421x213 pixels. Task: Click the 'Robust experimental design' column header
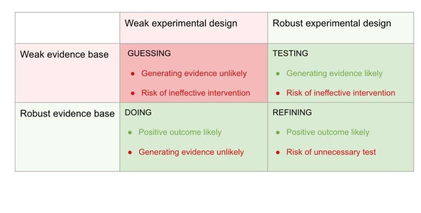click(332, 23)
